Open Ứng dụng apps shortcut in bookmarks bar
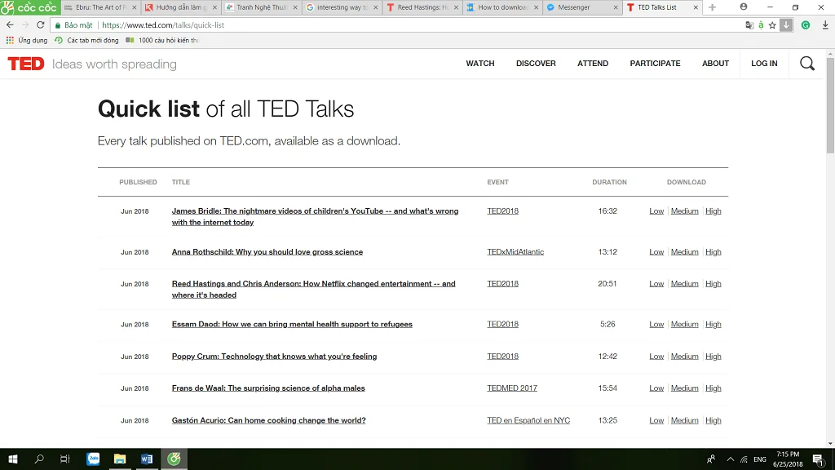 pos(27,41)
